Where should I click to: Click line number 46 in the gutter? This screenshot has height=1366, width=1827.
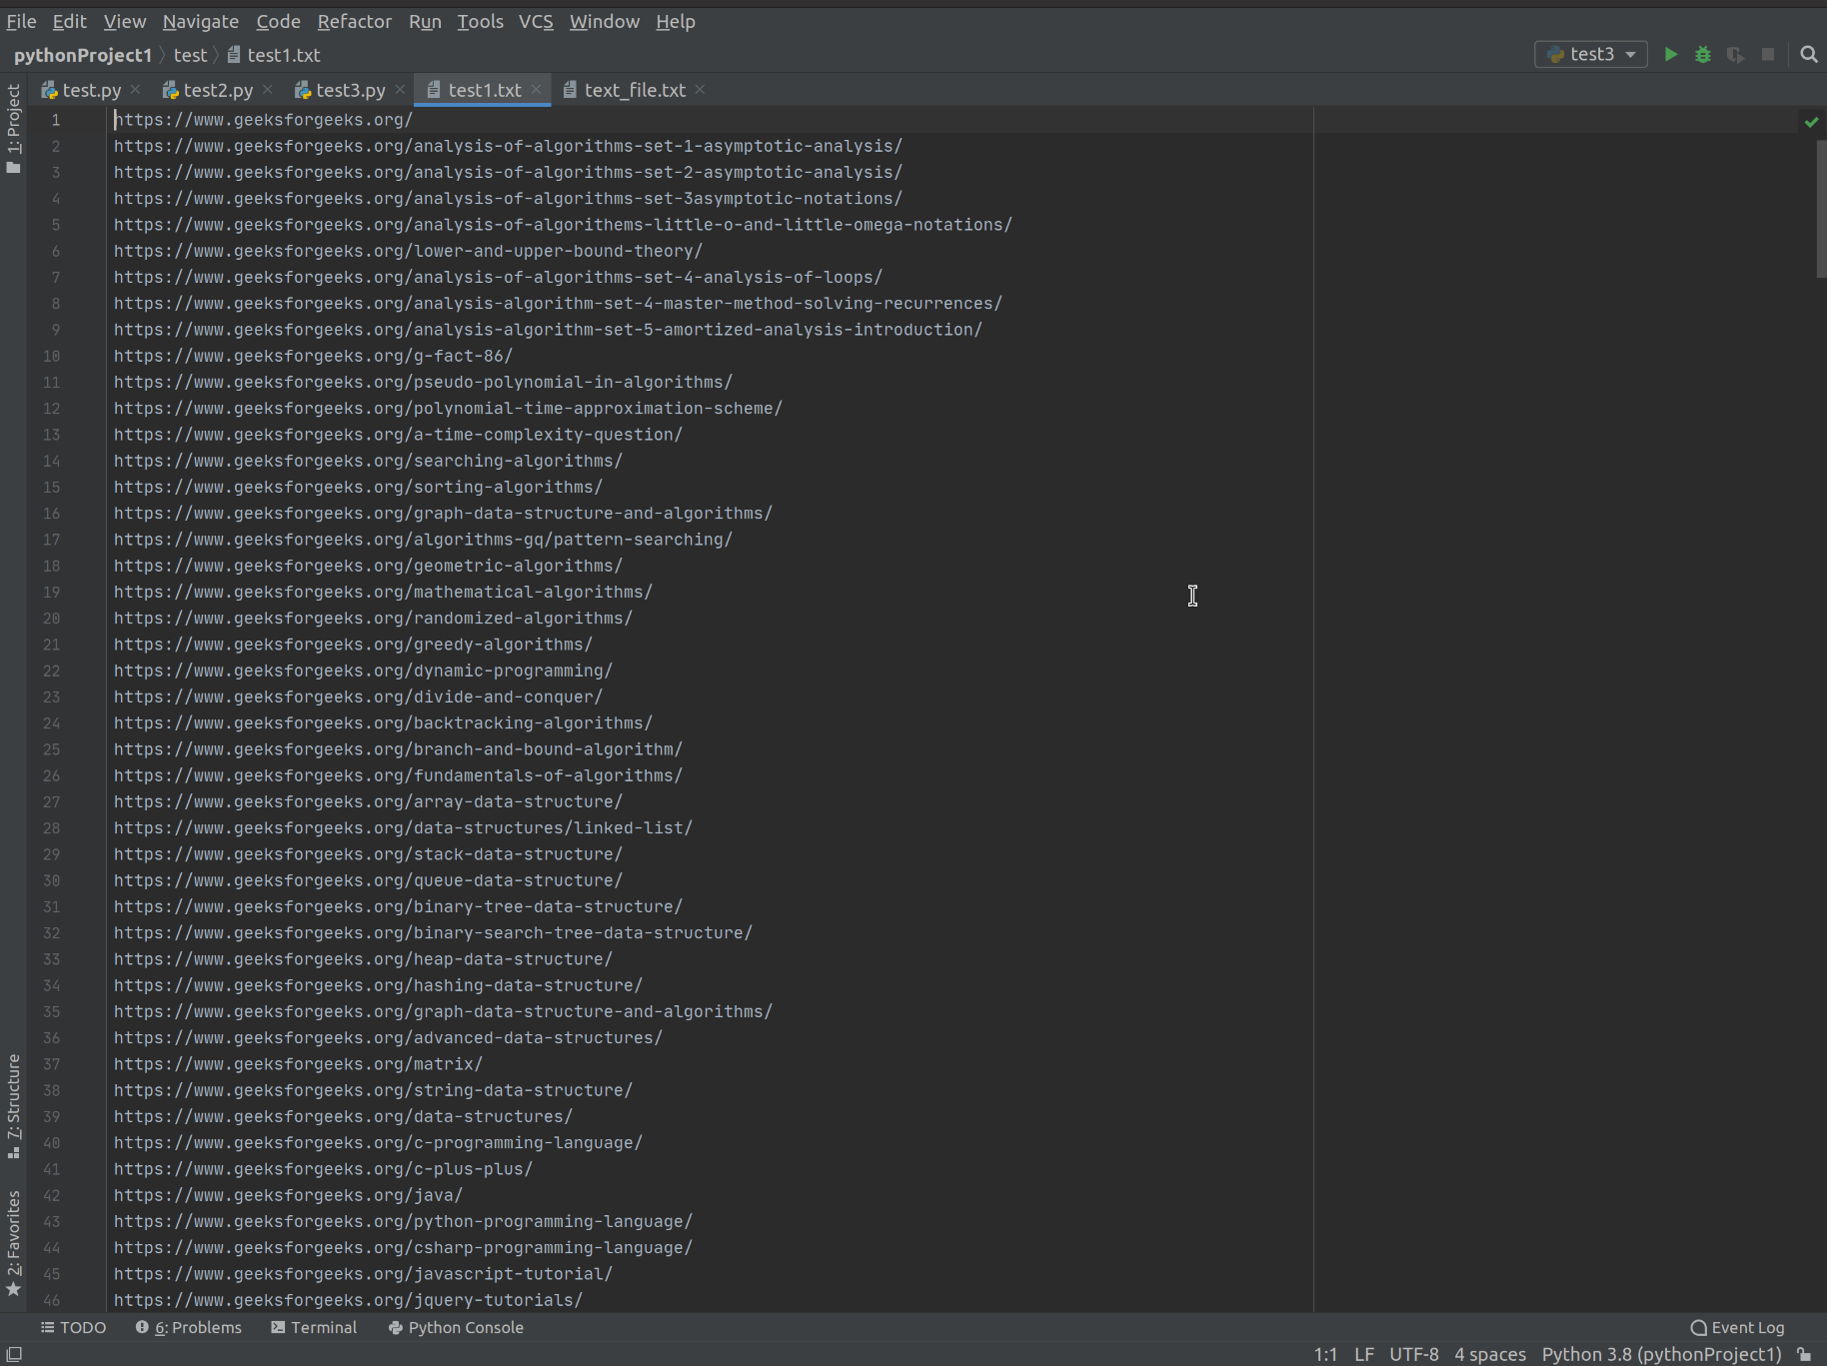point(51,1300)
